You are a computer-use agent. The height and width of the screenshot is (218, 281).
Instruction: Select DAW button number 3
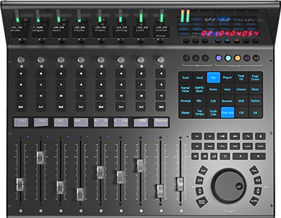pyautogui.click(x=205, y=58)
